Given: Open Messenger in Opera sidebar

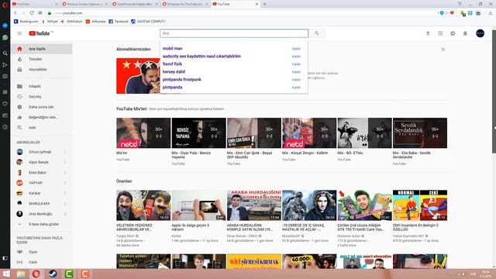Looking at the screenshot, I should (5, 26).
